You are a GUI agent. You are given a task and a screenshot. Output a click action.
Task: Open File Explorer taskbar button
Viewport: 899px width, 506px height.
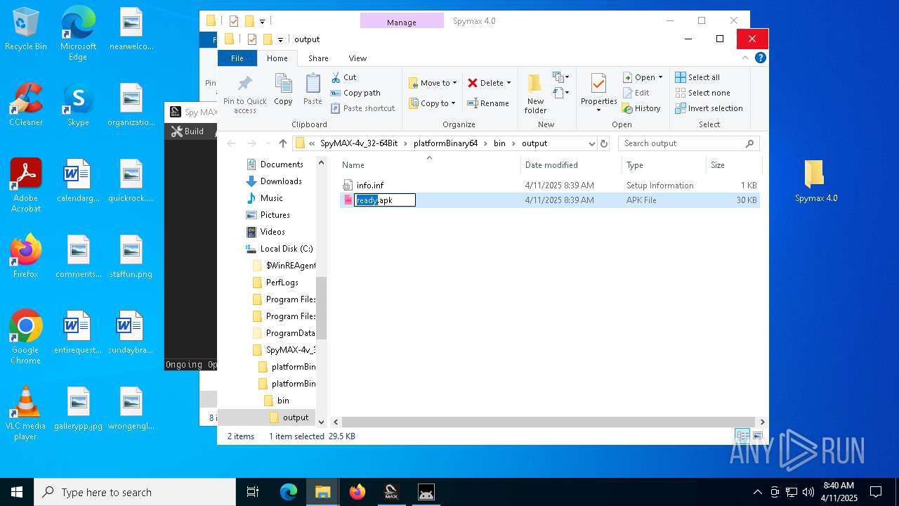(323, 492)
